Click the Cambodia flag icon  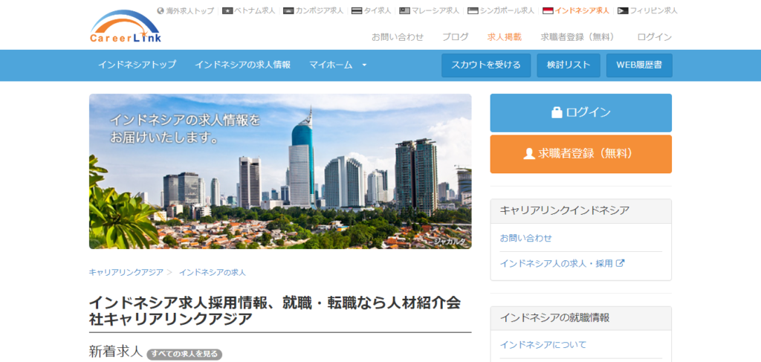[x=288, y=10]
